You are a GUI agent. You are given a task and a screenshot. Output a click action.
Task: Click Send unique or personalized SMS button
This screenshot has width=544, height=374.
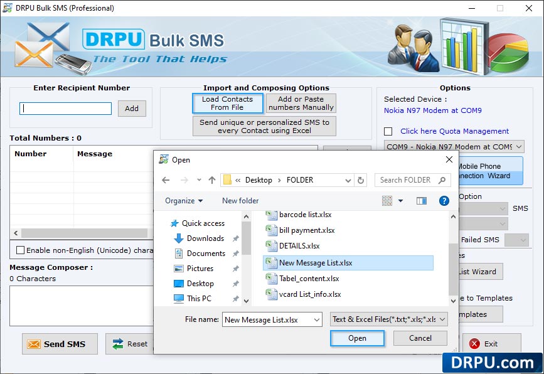[x=264, y=126]
